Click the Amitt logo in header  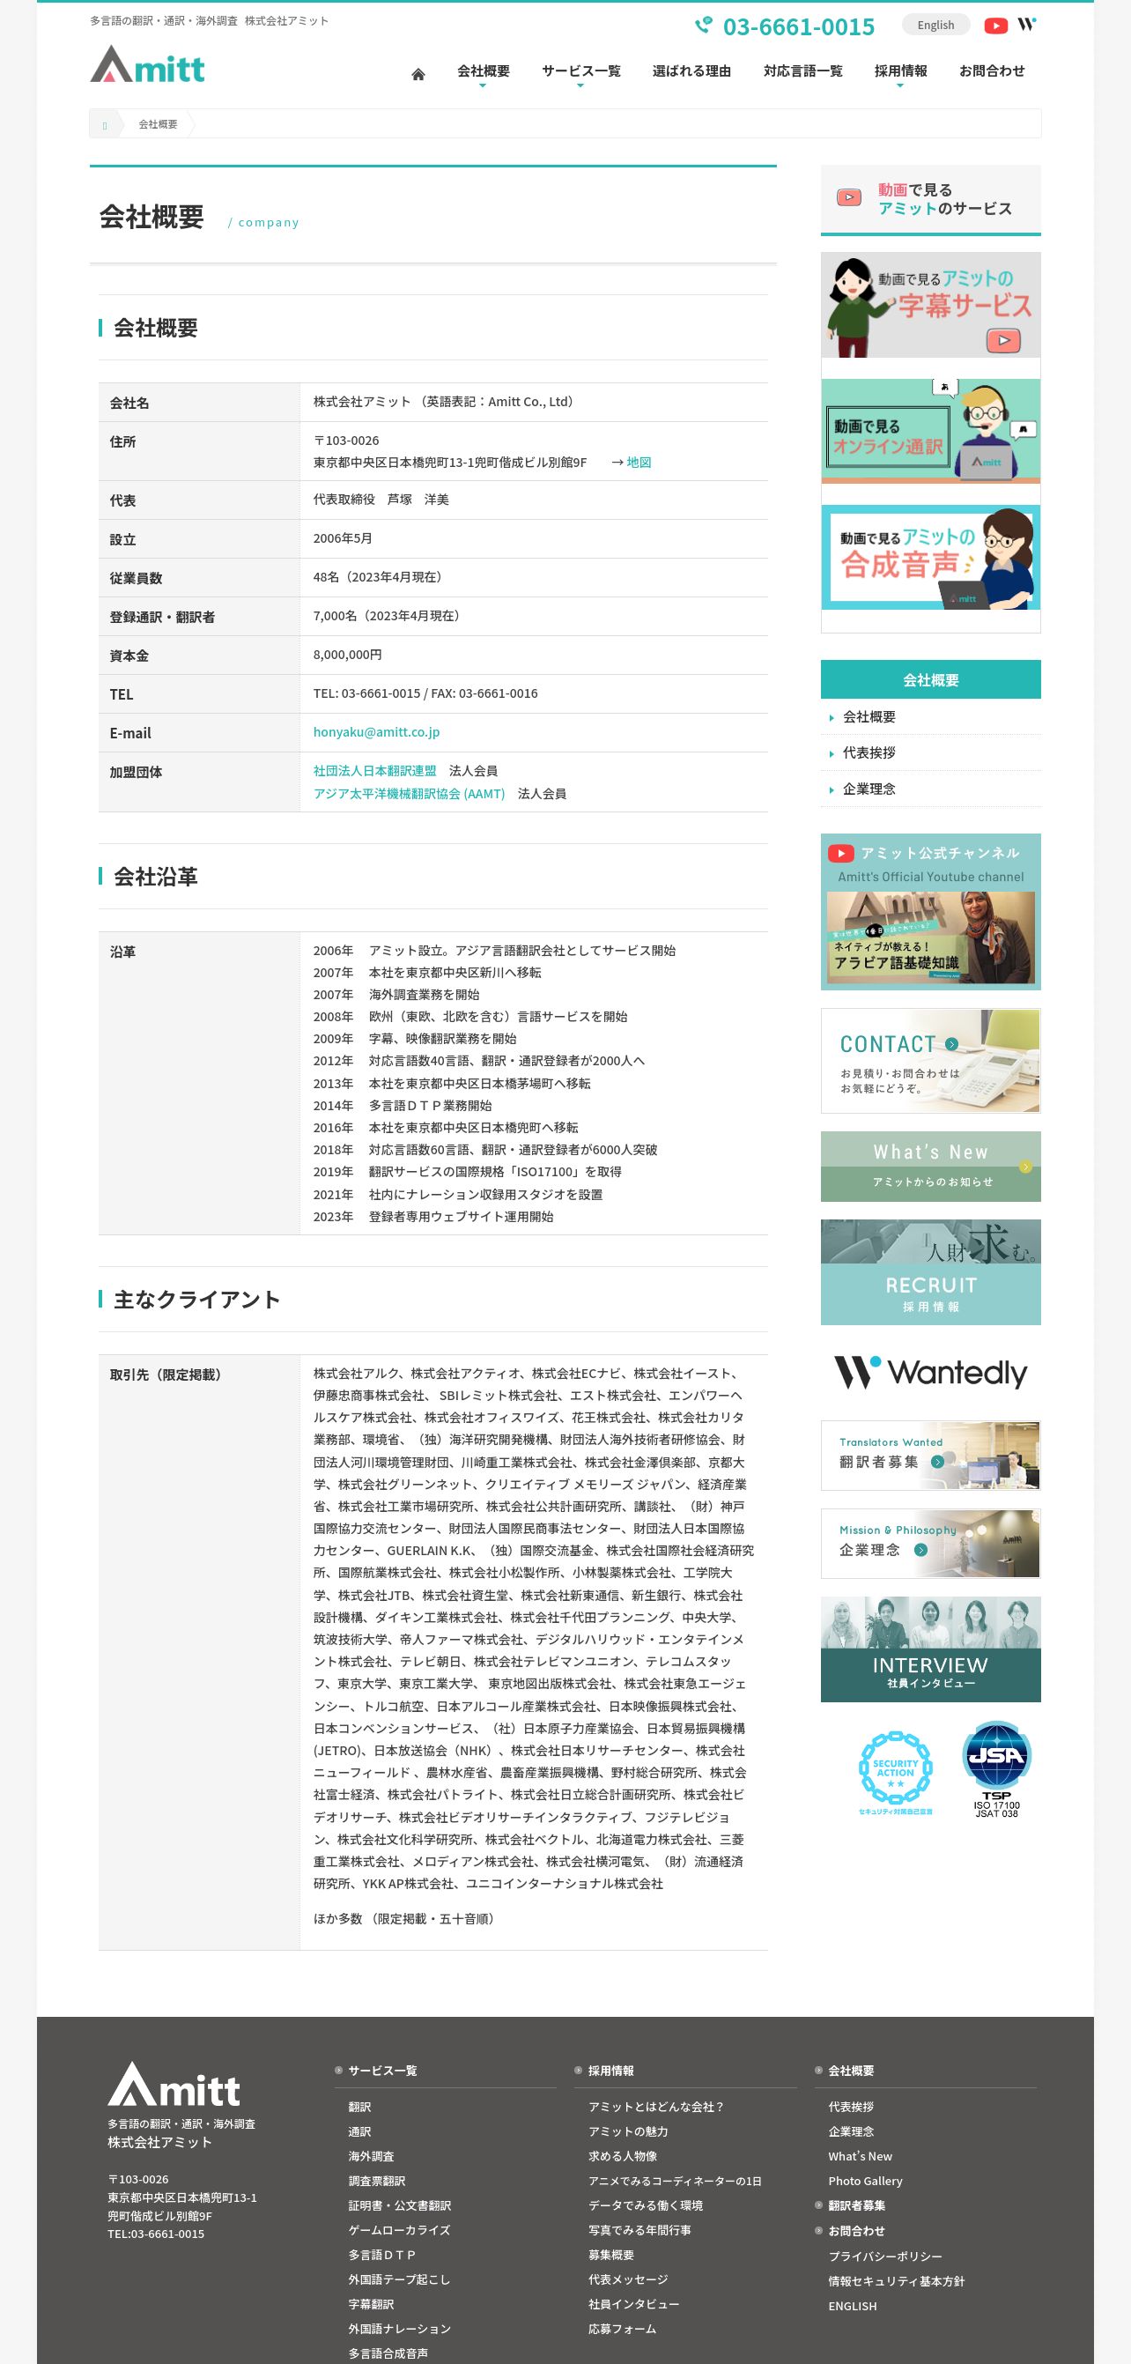(x=148, y=64)
